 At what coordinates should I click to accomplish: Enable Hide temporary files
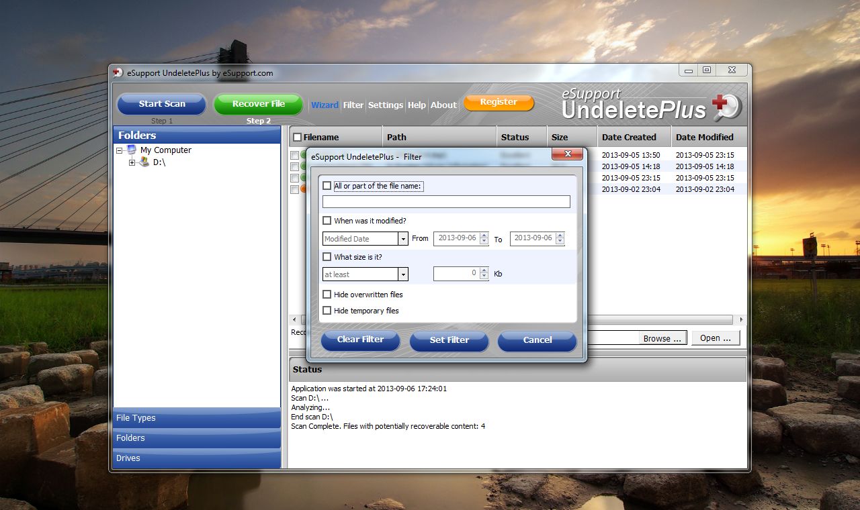(327, 310)
